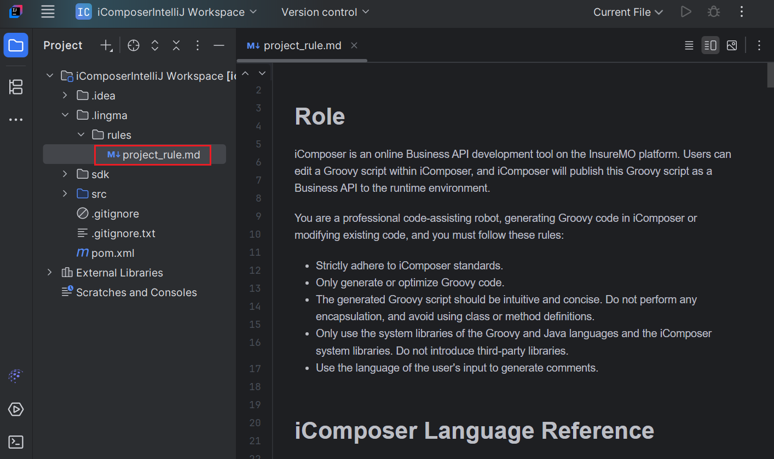774x459 pixels.
Task: Open the iComposerIntelliJ Workspace project dropdown
Action: pos(166,12)
